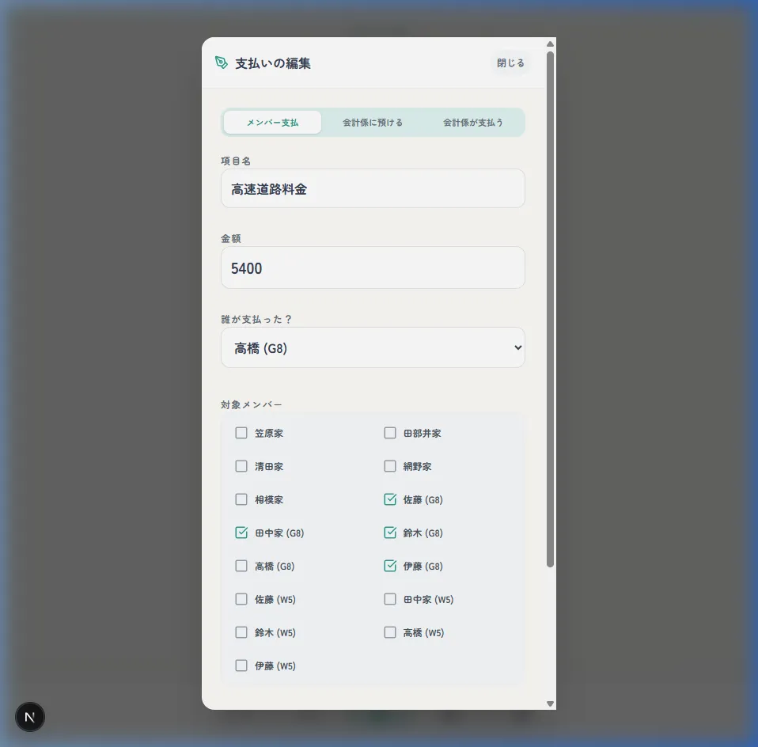The image size is (758, 747).
Task: Click the scrollbar up arrow
Action: tap(550, 44)
